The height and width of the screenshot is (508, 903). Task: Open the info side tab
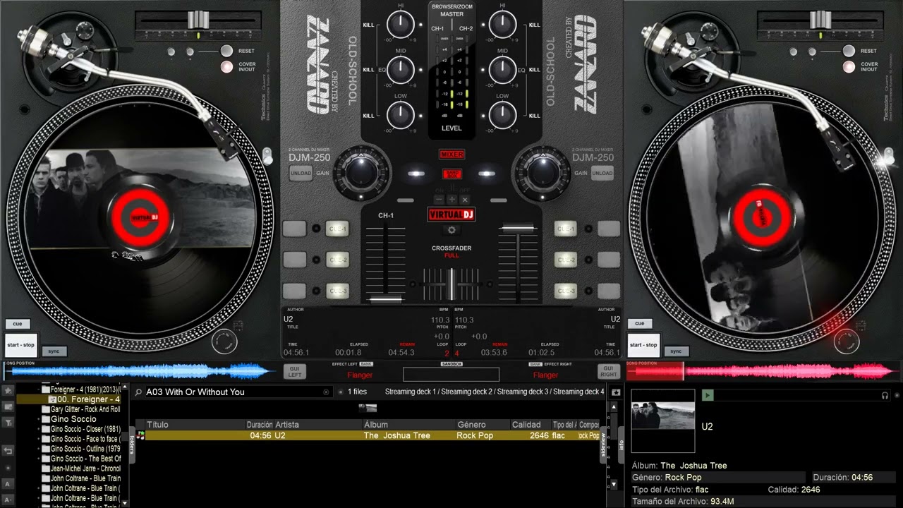[x=622, y=445]
